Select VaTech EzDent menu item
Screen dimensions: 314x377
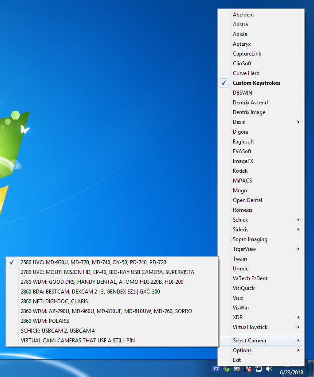point(261,278)
